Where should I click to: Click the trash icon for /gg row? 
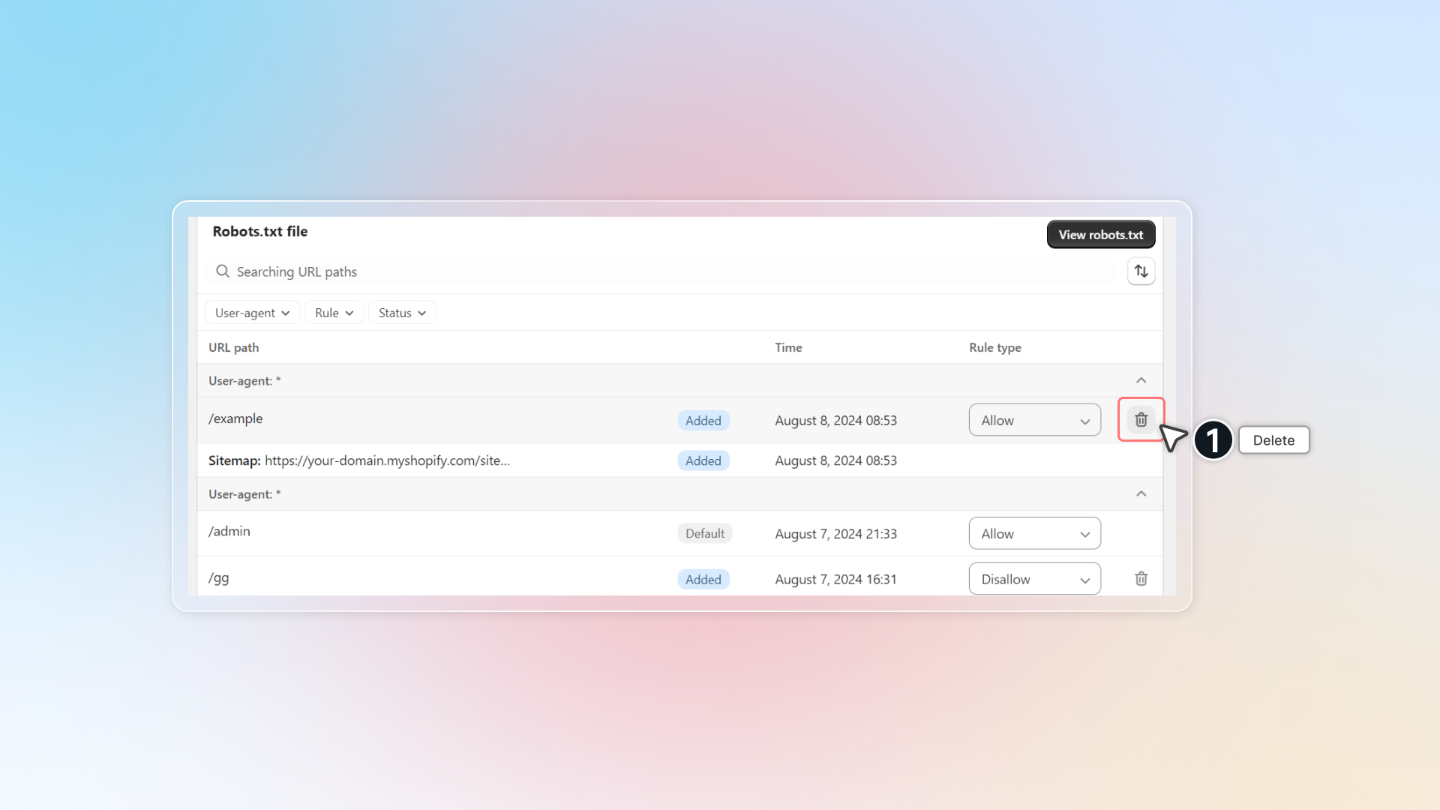point(1141,578)
